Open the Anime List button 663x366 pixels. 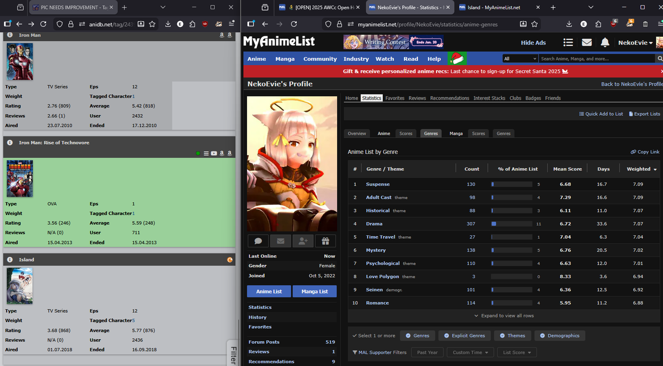point(269,292)
